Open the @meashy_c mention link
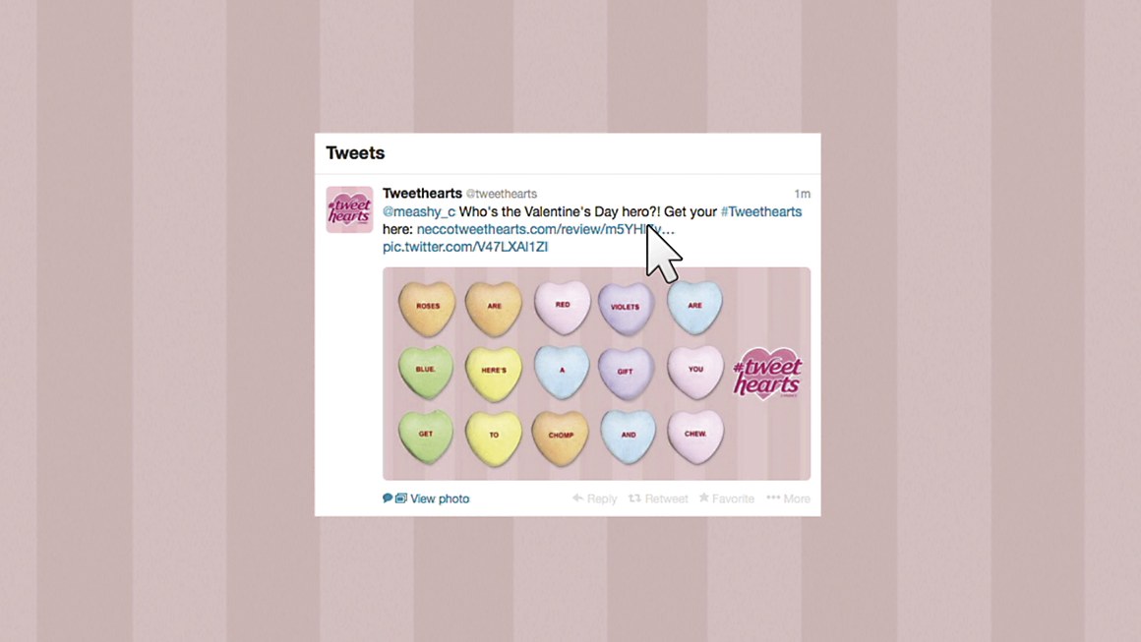 point(419,211)
